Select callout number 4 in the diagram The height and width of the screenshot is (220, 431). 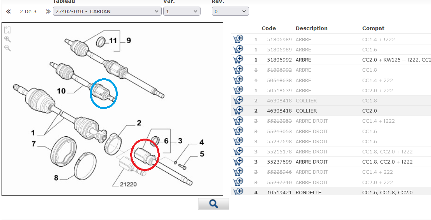pos(201,143)
